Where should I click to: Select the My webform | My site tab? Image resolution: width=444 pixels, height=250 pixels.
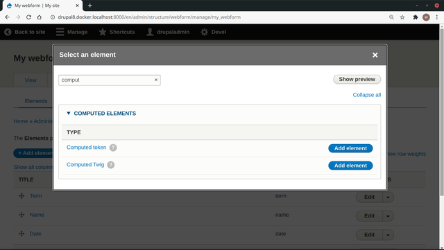point(42,6)
